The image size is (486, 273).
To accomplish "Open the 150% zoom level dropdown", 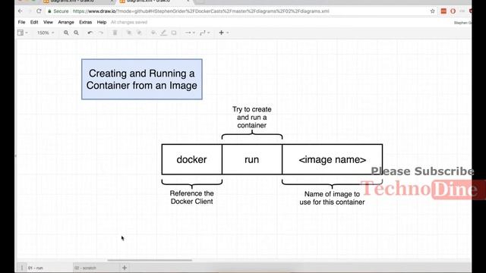I will 46,33.
